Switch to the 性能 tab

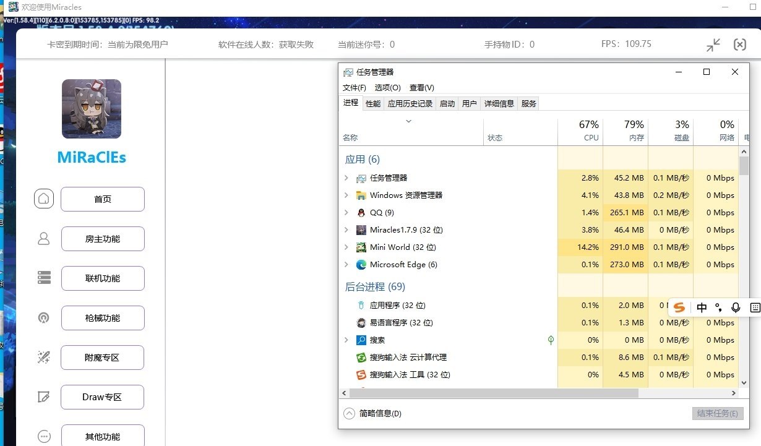click(373, 104)
